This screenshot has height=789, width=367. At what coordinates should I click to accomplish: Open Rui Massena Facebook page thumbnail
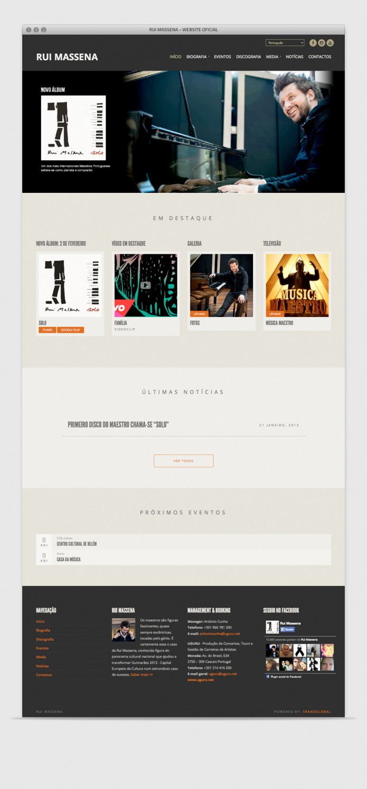[x=272, y=627]
